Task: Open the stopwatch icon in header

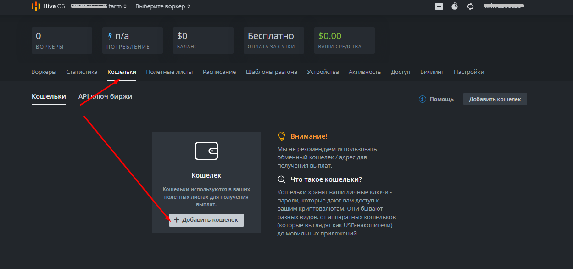Action: [x=455, y=6]
